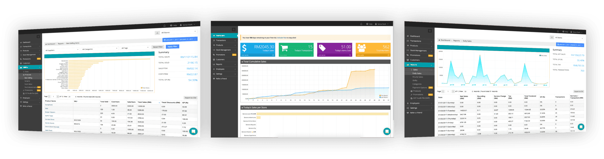Click the Net Sales (RM) column header
The height and width of the screenshot is (159, 604).
tap(464, 97)
